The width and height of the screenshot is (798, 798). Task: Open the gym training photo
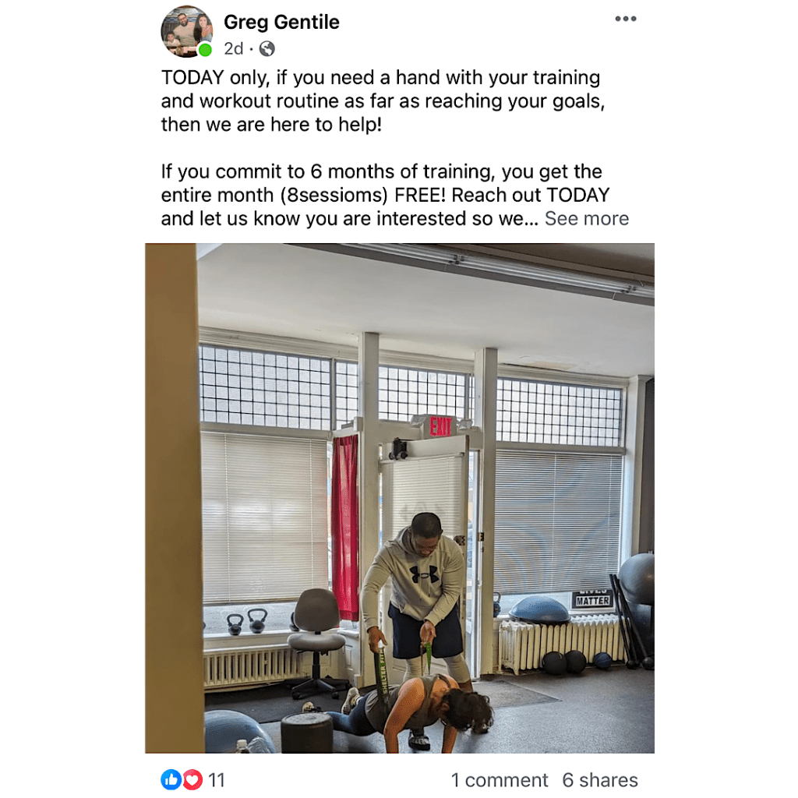pyautogui.click(x=400, y=498)
